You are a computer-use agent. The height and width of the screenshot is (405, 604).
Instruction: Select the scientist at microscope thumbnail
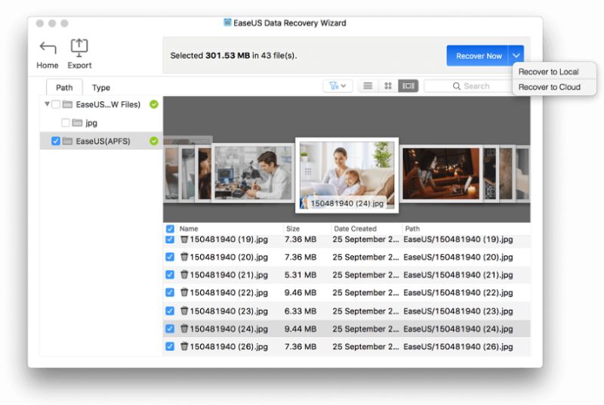253,173
